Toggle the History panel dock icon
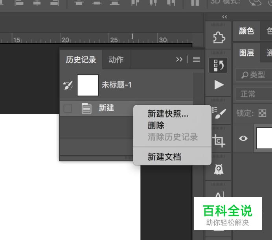272x240 pixels. coord(218,65)
